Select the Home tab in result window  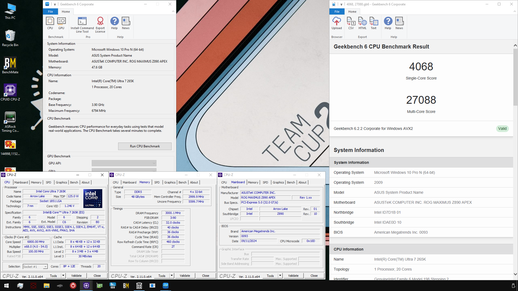click(352, 12)
